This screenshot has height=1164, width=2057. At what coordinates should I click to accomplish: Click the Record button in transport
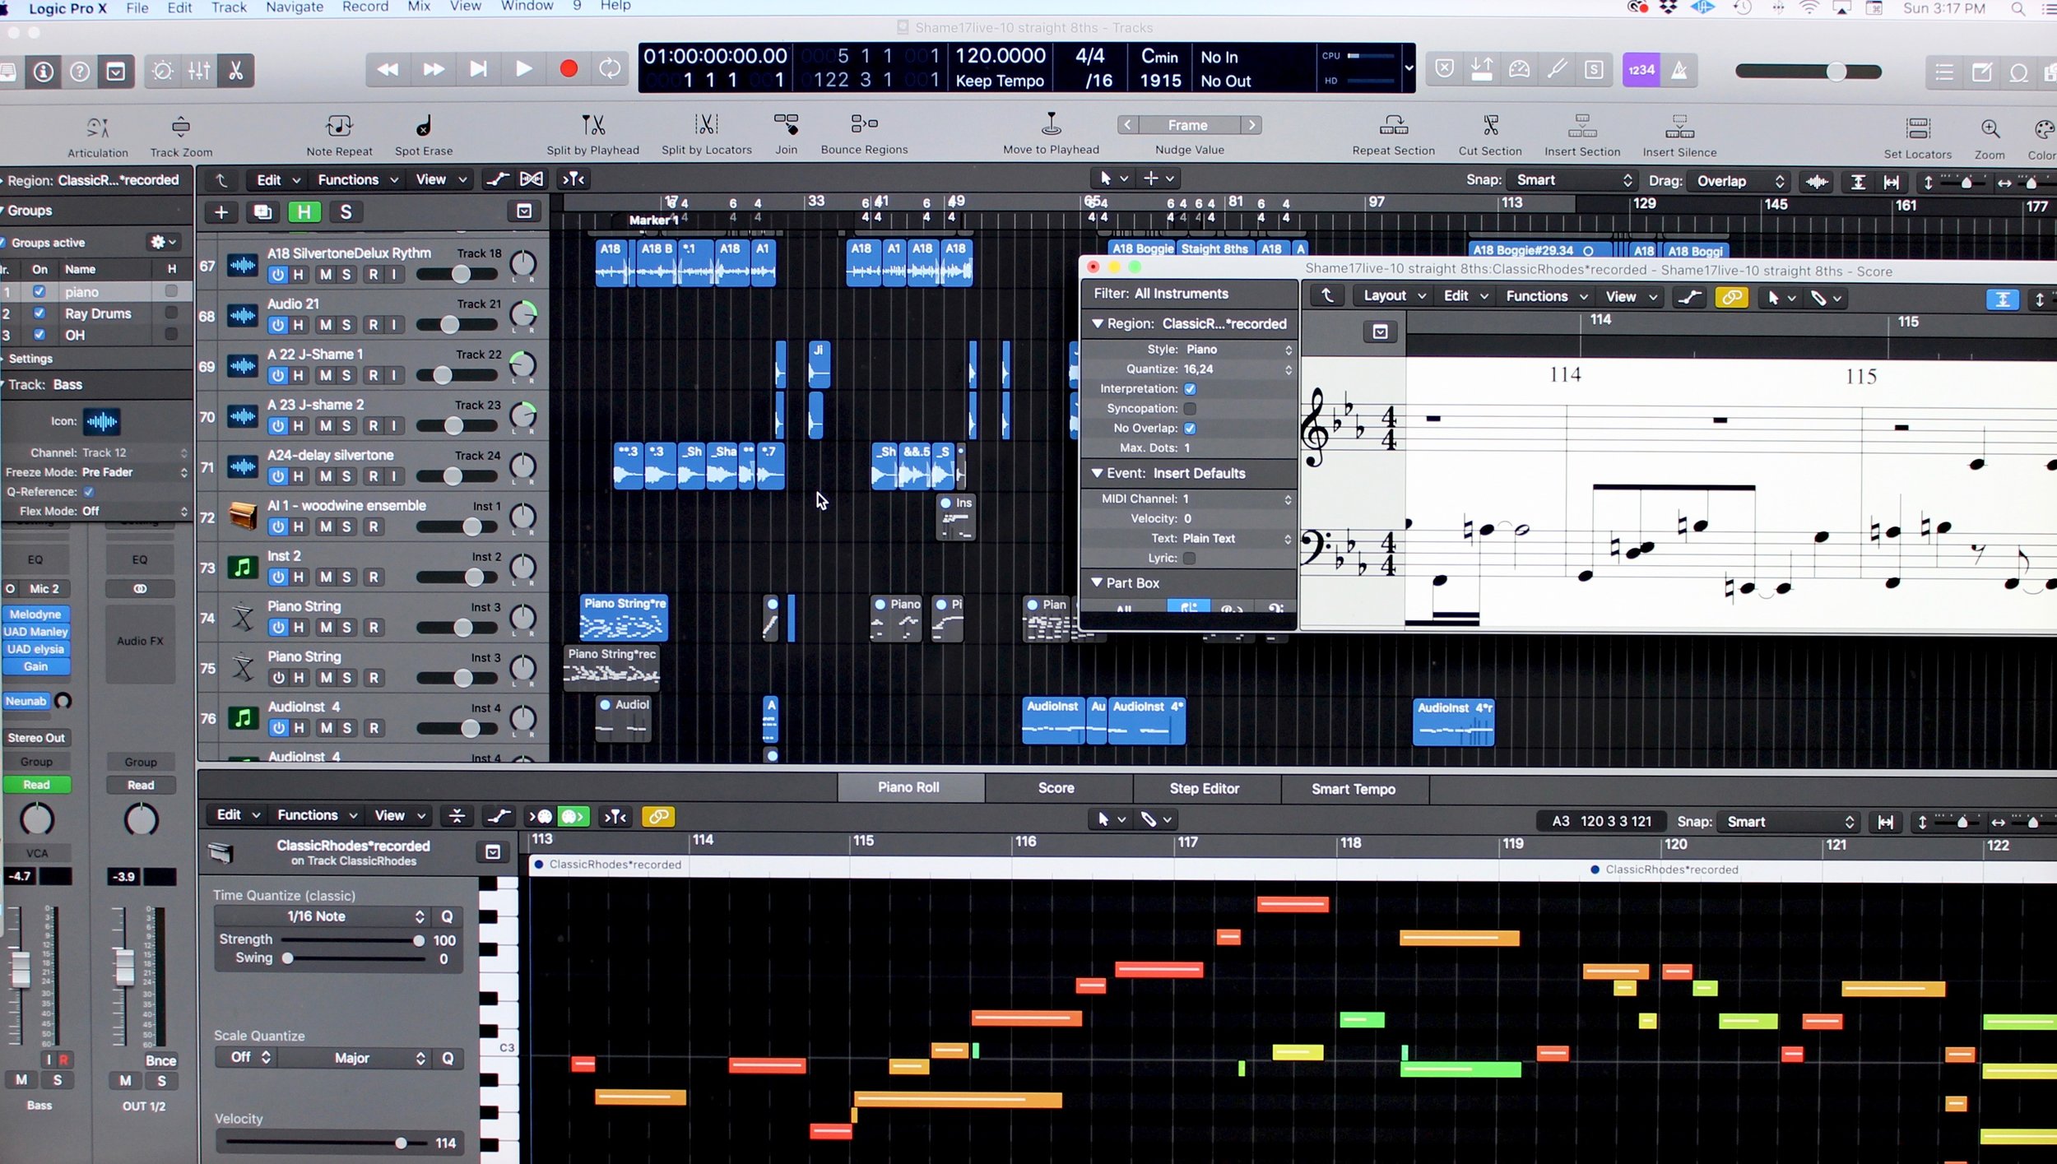click(568, 69)
